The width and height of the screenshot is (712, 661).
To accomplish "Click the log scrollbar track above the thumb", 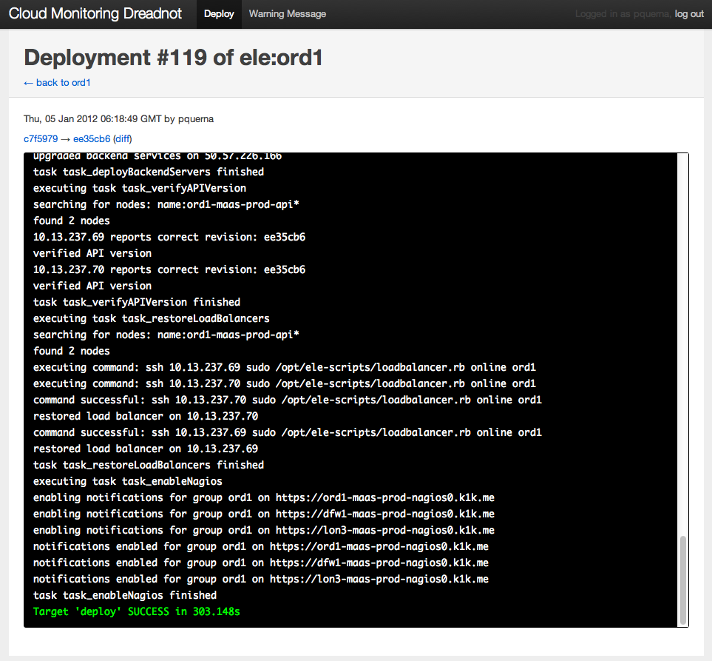I will click(682, 345).
